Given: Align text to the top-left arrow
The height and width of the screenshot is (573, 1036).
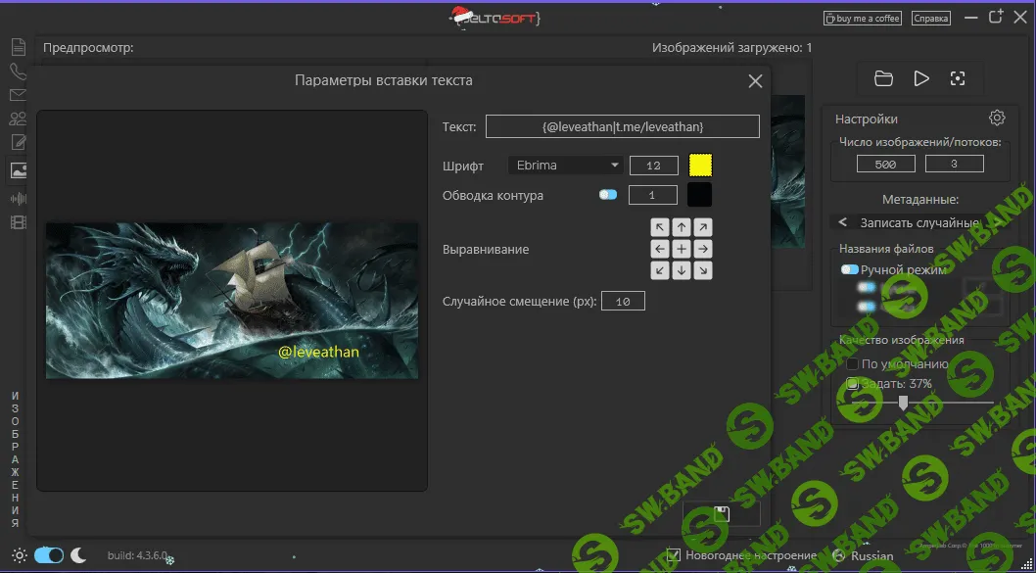Looking at the screenshot, I should pyautogui.click(x=659, y=228).
